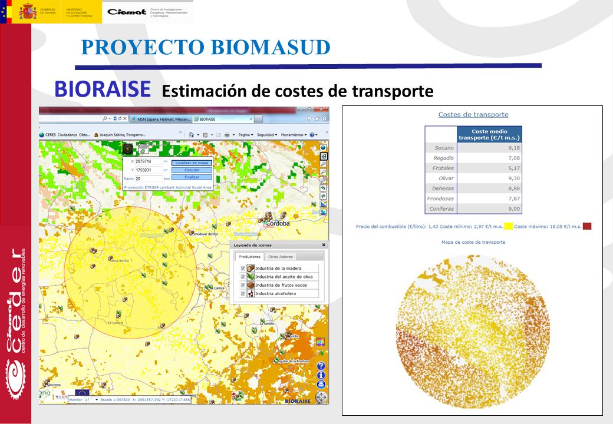Click the read mail icon in command bar
The image size is (613, 424).
pyautogui.click(x=218, y=135)
